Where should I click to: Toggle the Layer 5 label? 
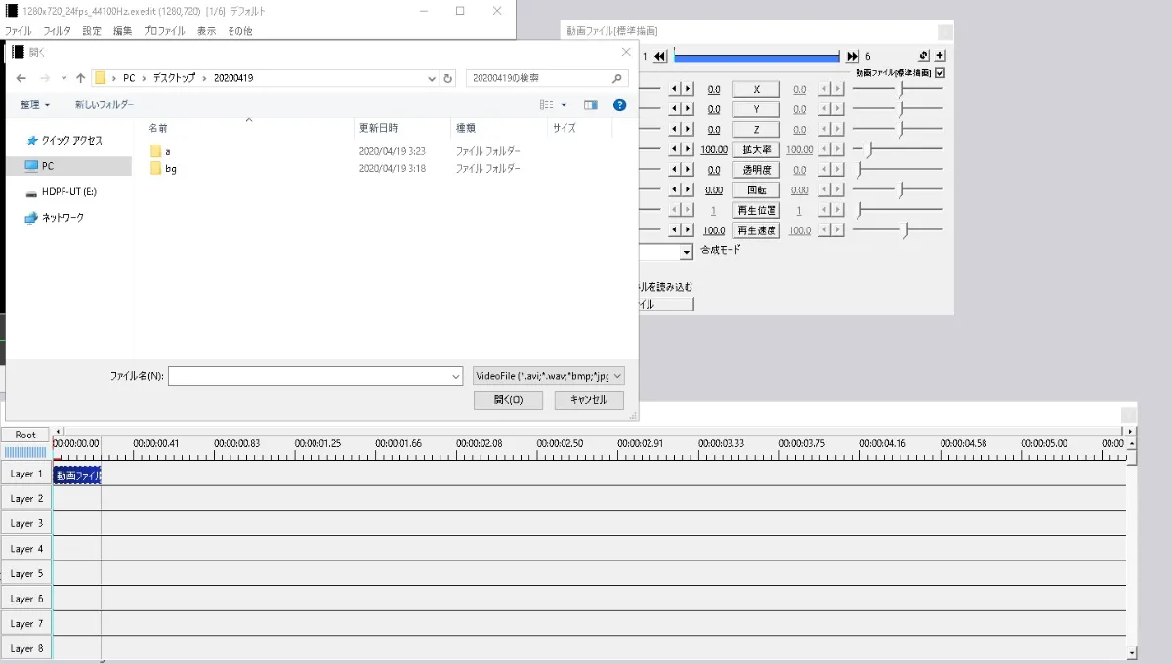[26, 574]
